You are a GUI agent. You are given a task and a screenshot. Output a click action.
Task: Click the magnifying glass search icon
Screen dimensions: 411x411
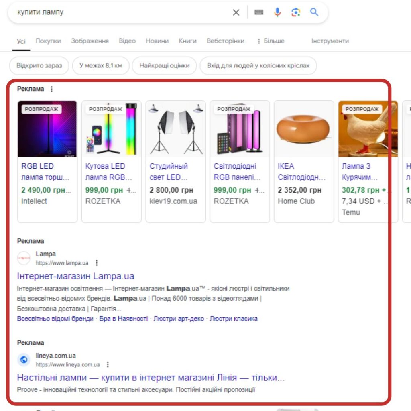tap(314, 12)
